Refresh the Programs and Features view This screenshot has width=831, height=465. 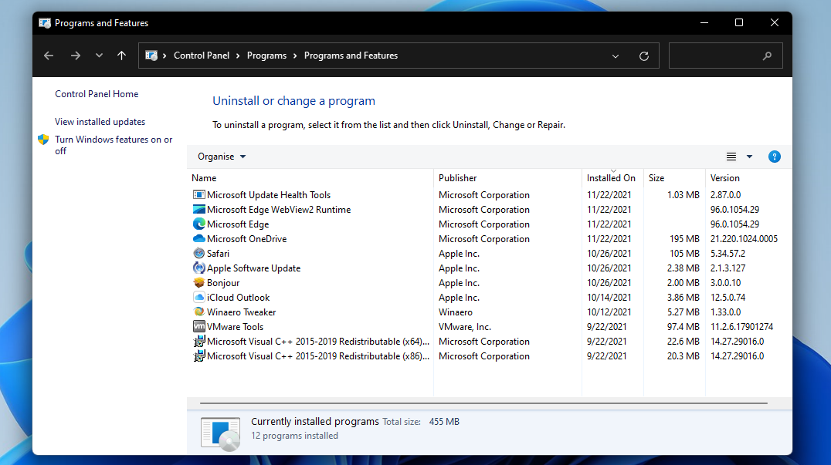644,56
